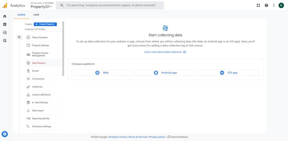Open the Analytics home footer link
The image size is (288, 141).
click(x=118, y=137)
